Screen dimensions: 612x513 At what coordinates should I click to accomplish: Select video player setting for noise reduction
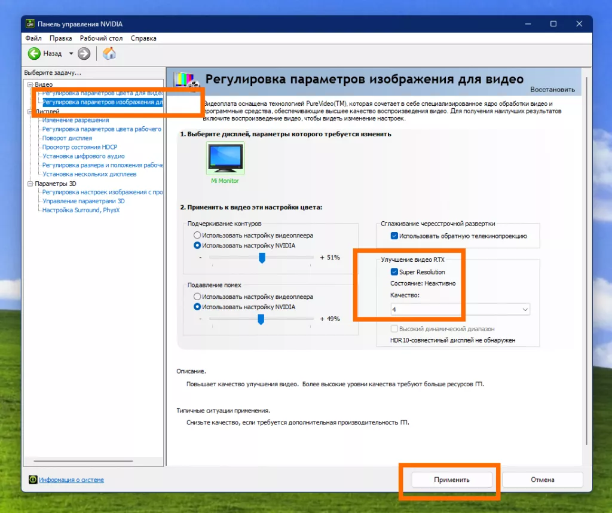point(197,297)
